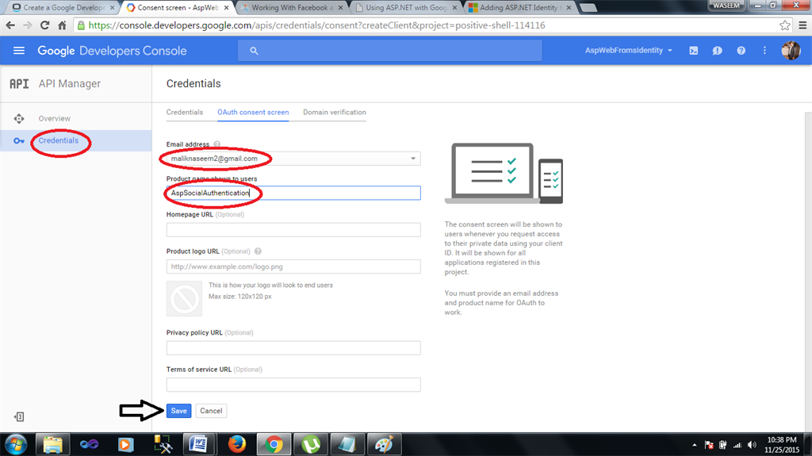
Task: Click the Product logo URL help icon
Action: pos(258,251)
